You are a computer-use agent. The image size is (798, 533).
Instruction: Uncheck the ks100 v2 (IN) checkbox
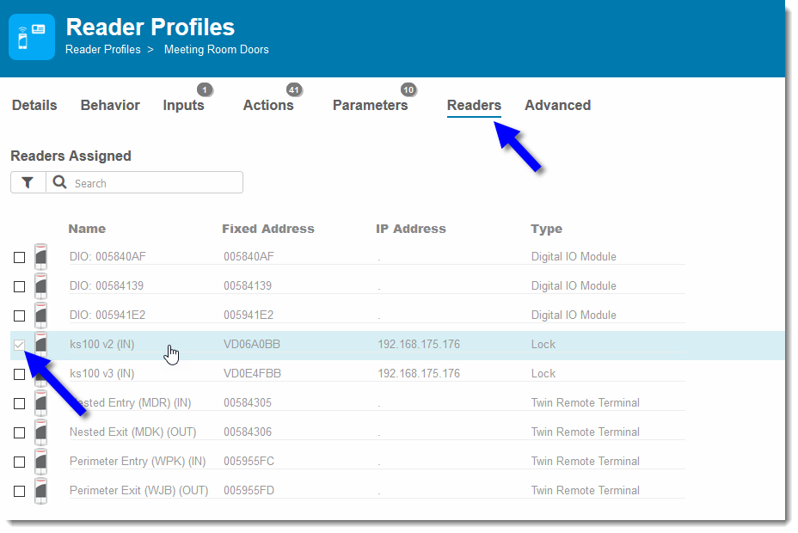click(19, 346)
